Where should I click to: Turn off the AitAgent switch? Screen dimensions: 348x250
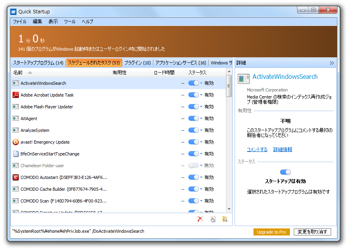click(193, 119)
